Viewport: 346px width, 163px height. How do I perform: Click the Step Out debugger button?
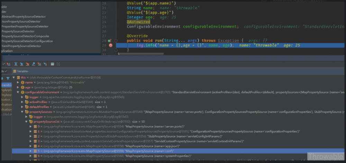(33, 64)
